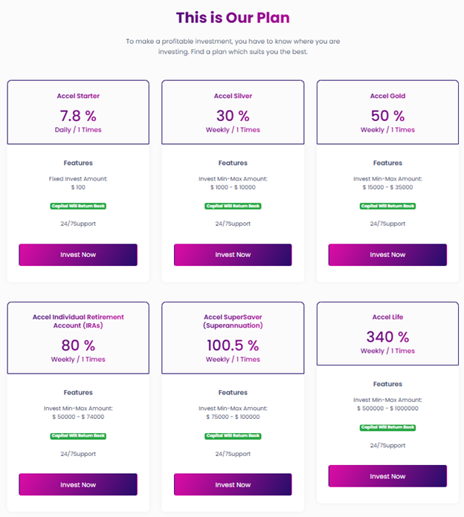464x517 pixels.
Task: Click the 100.5 % rate on SuperSaver
Action: point(233,345)
